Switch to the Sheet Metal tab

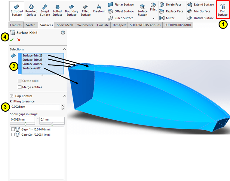coord(65,25)
